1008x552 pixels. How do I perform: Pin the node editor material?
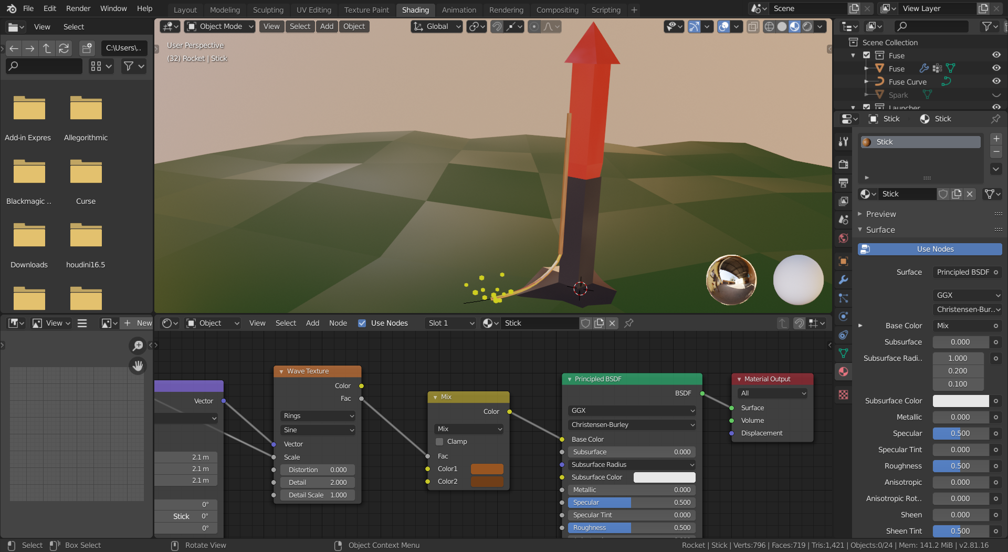tap(628, 323)
